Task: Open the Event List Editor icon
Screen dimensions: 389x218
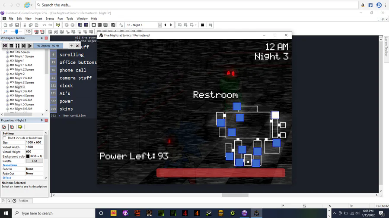Action: pos(105,25)
